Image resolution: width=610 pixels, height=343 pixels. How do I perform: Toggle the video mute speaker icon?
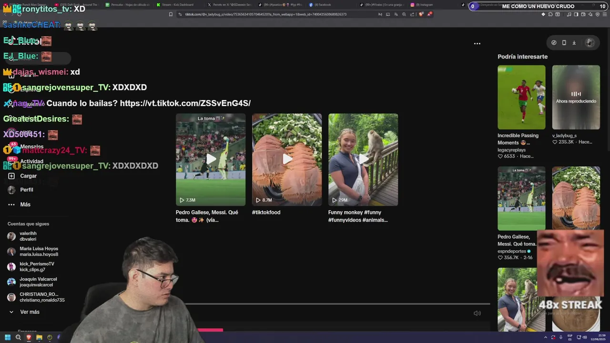coord(477,313)
